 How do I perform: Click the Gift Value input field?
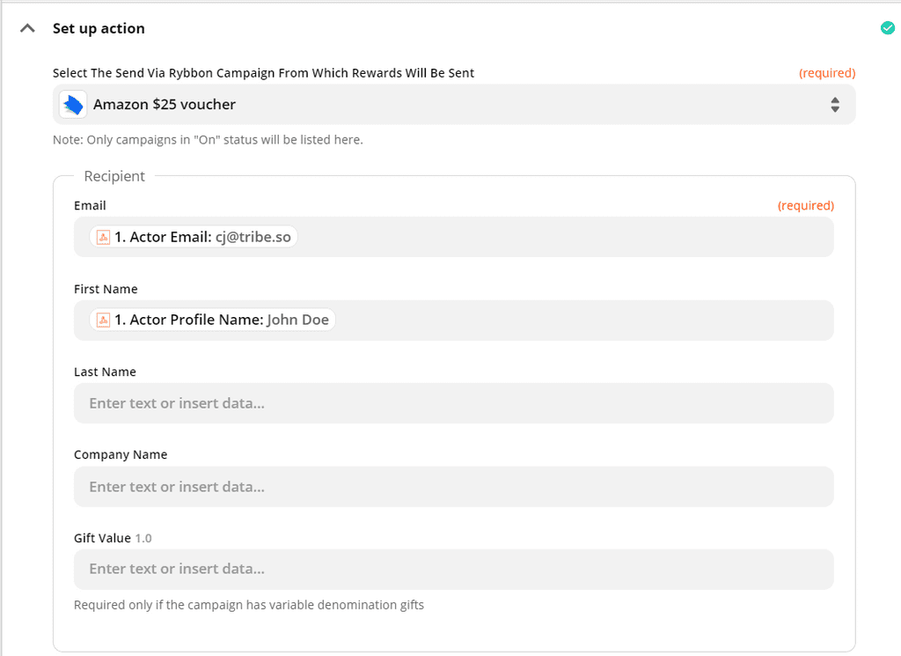(x=454, y=569)
